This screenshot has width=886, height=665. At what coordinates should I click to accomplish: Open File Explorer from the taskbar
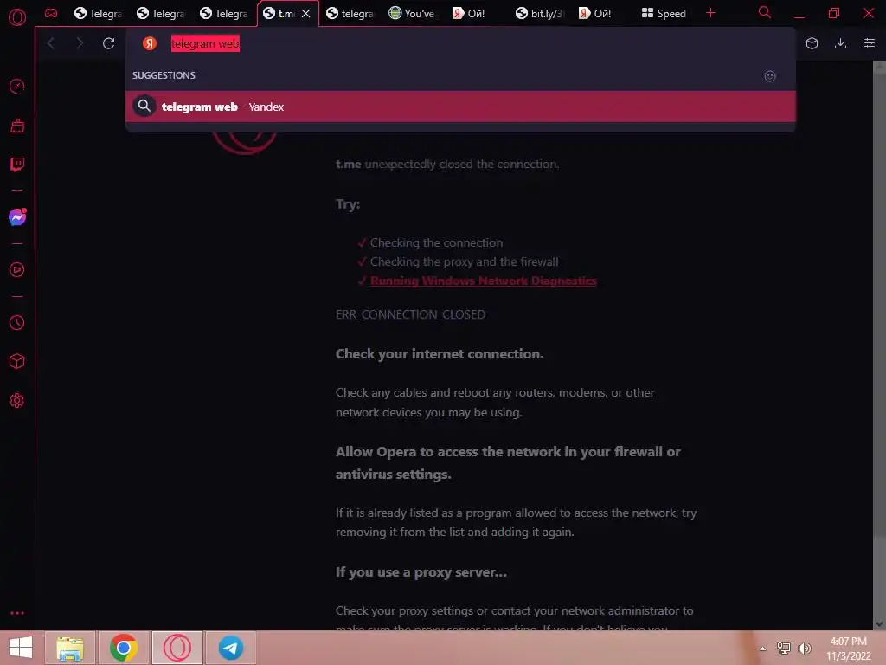tap(70, 648)
